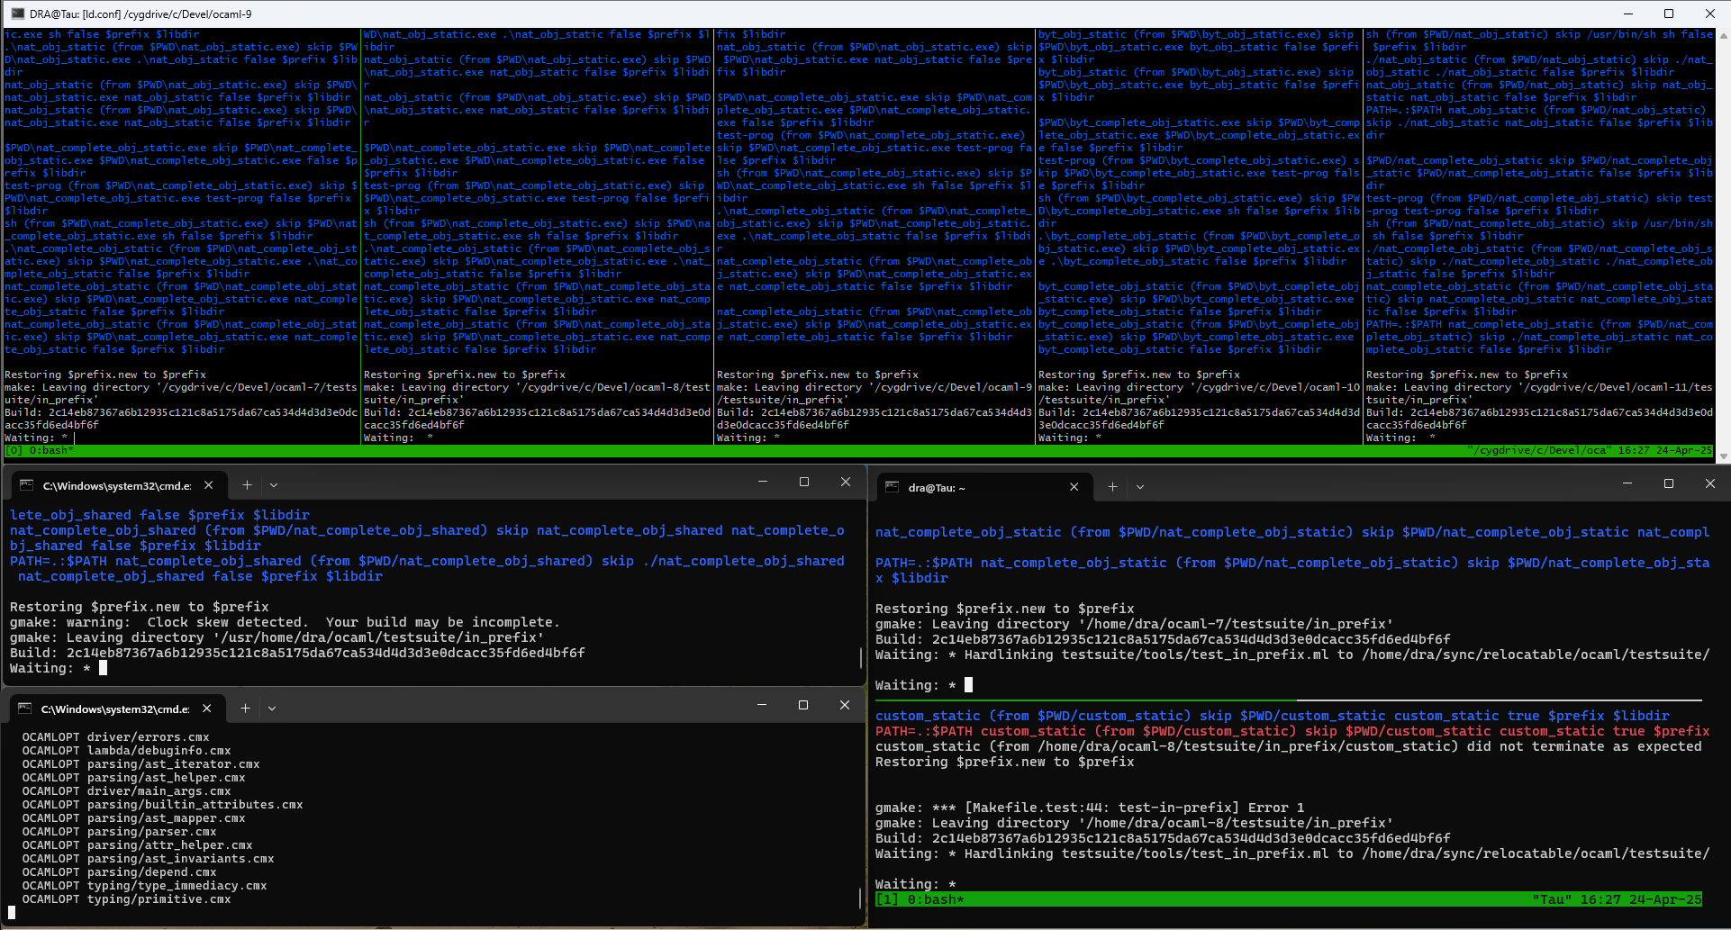
Task: Click the '"Tau" 16:27 24-Apr-25' tmux status text
Action: [1617, 899]
